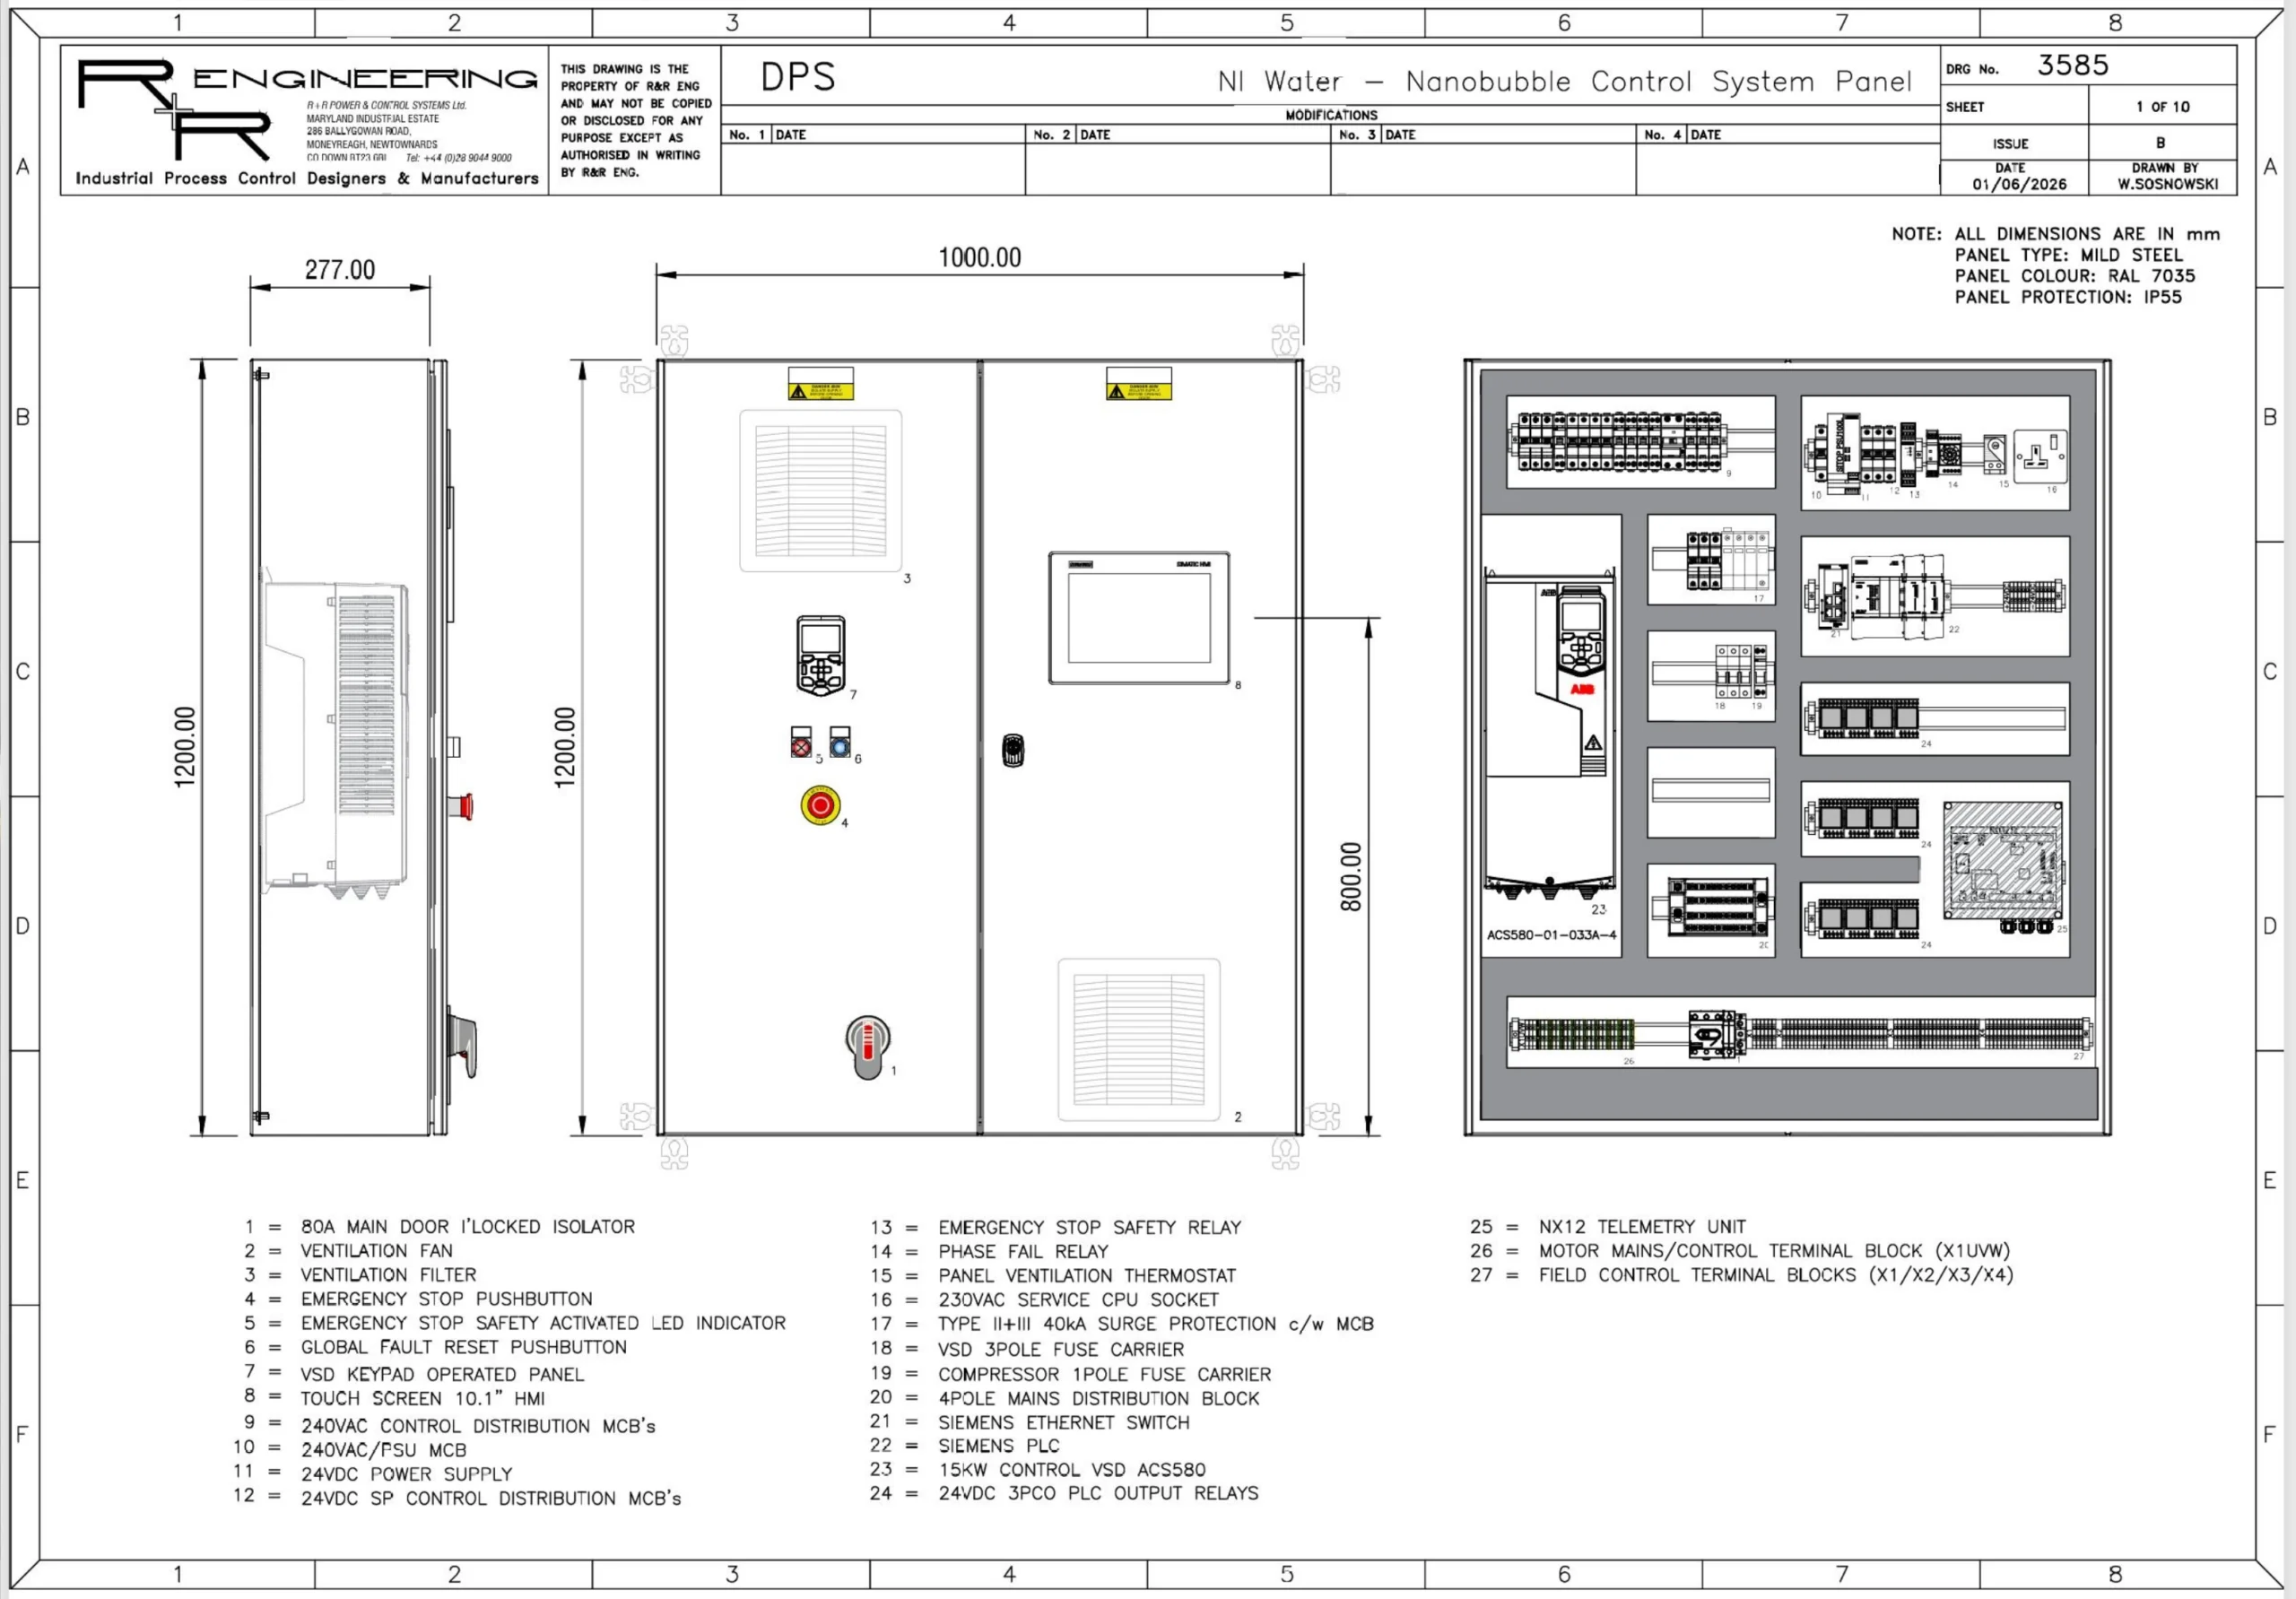The image size is (2296, 1599).
Task: Select drawing number 3585 in the title block
Action: point(2073,65)
